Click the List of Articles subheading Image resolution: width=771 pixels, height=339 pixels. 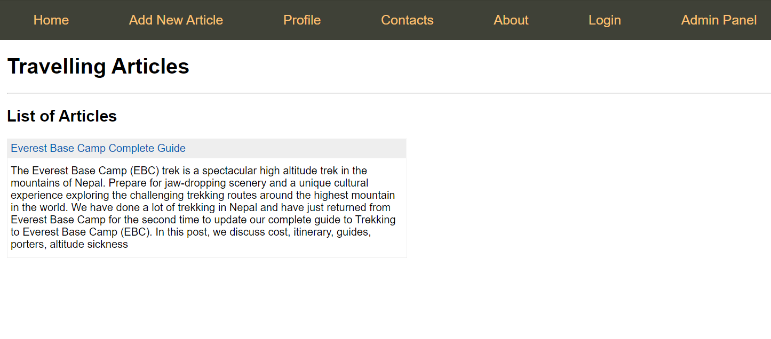[x=62, y=116]
